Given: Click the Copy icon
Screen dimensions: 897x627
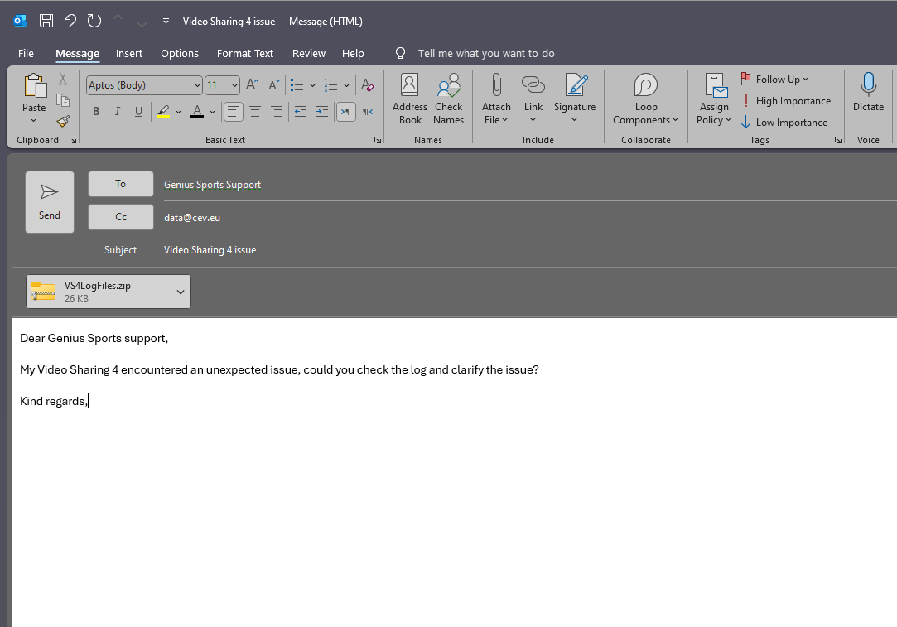Looking at the screenshot, I should (x=63, y=100).
